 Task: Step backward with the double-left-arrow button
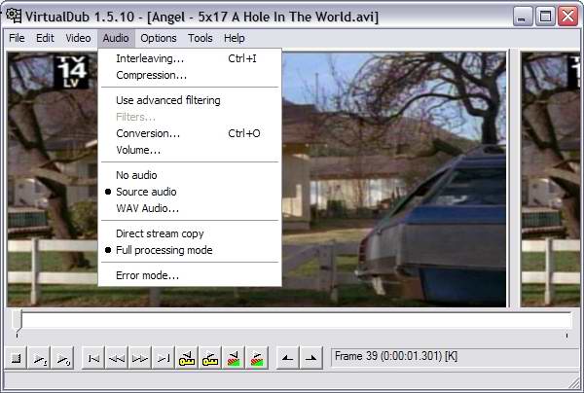coord(117,358)
